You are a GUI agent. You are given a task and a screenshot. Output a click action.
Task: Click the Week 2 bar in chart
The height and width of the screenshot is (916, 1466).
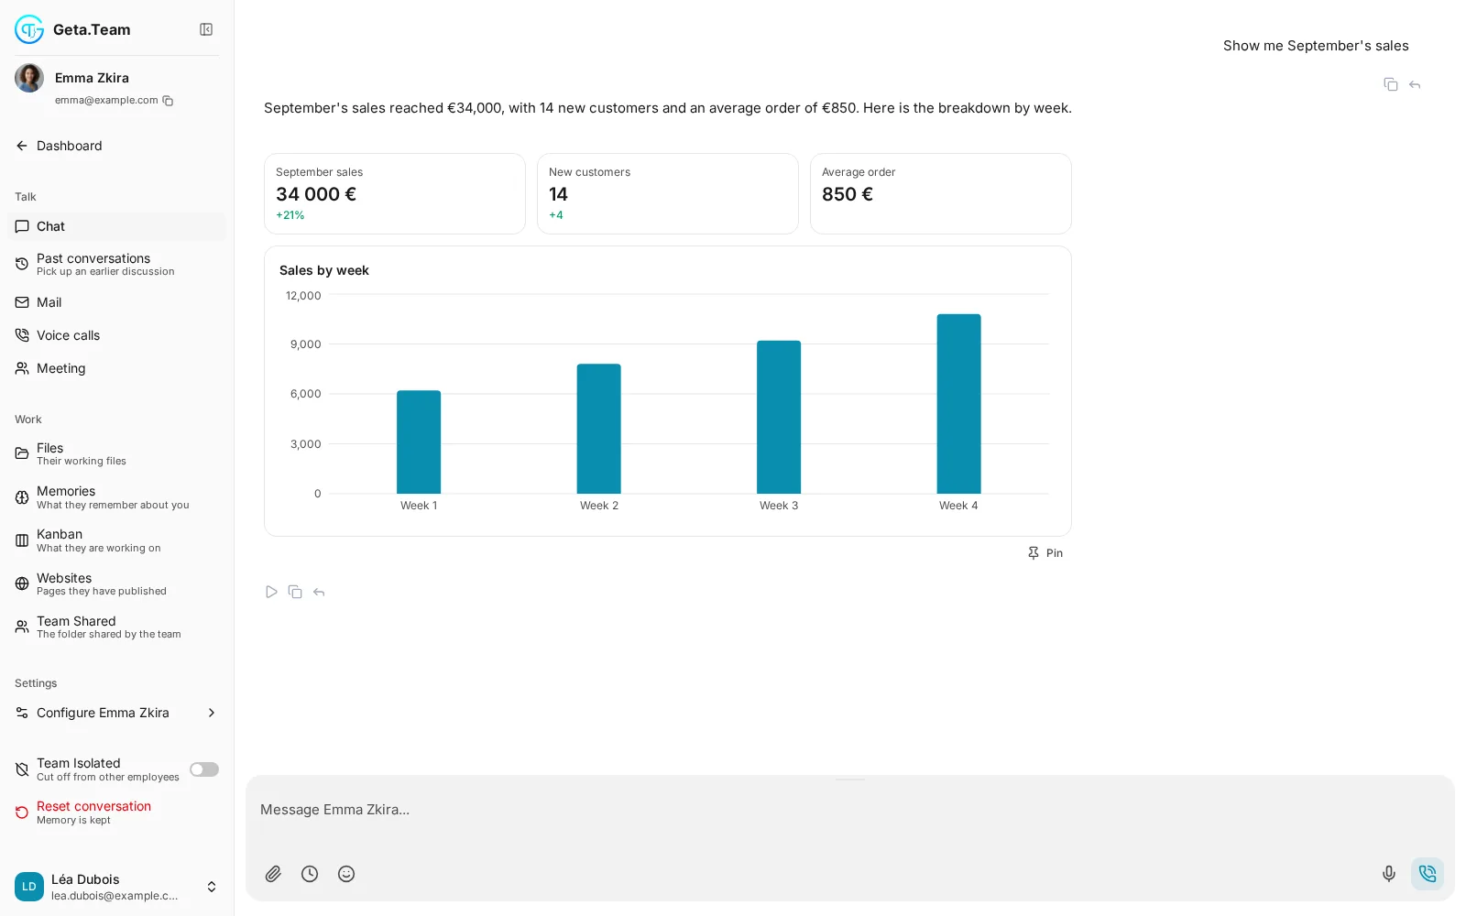(x=599, y=429)
